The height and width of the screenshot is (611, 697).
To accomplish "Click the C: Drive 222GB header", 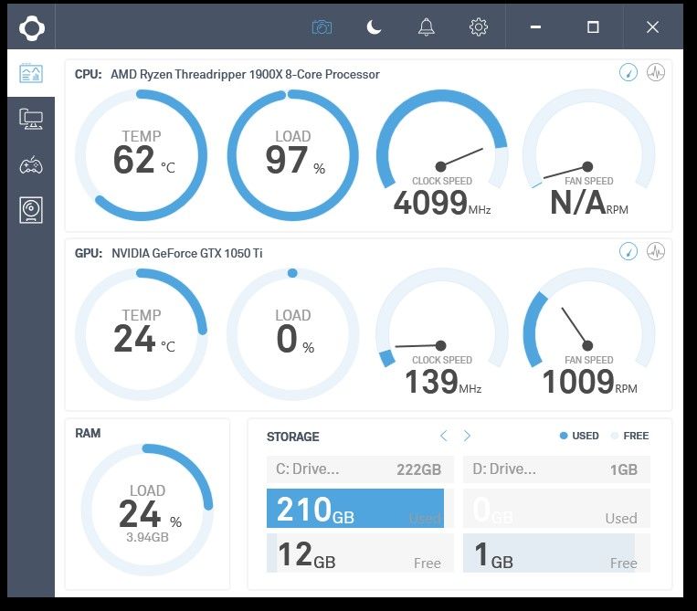I will 360,469.
